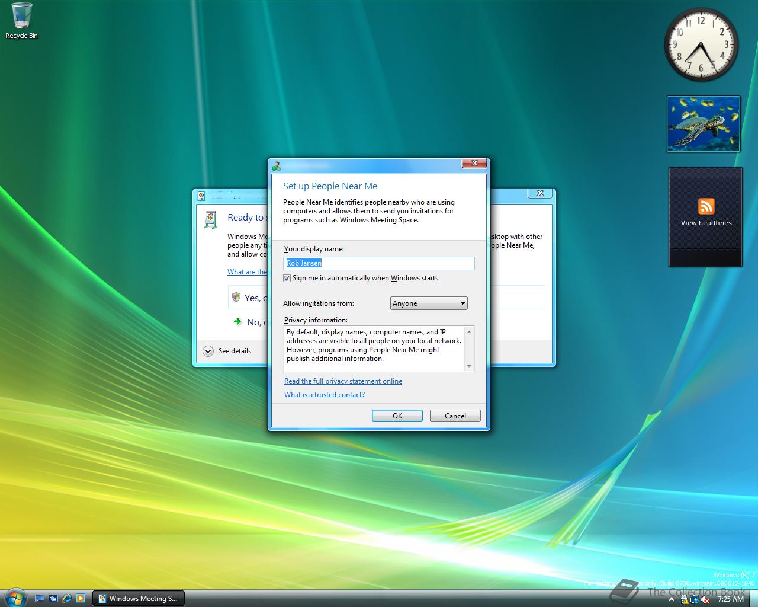Click the device warning tray icon
758x607 pixels.
(684, 599)
